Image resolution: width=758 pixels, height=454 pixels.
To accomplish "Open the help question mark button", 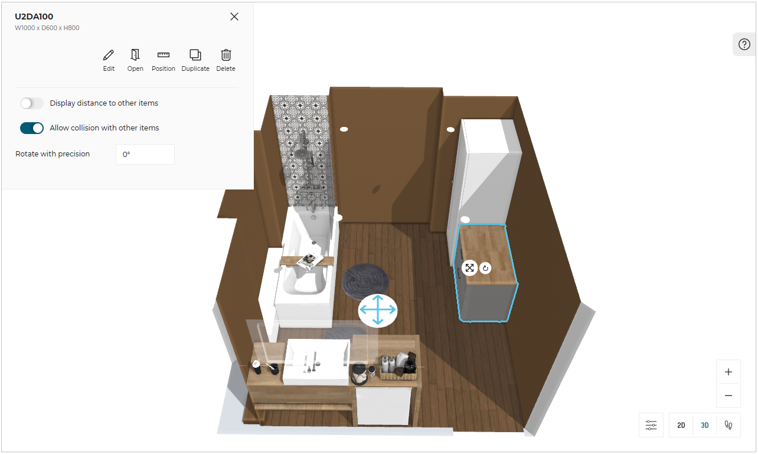I will (x=744, y=44).
